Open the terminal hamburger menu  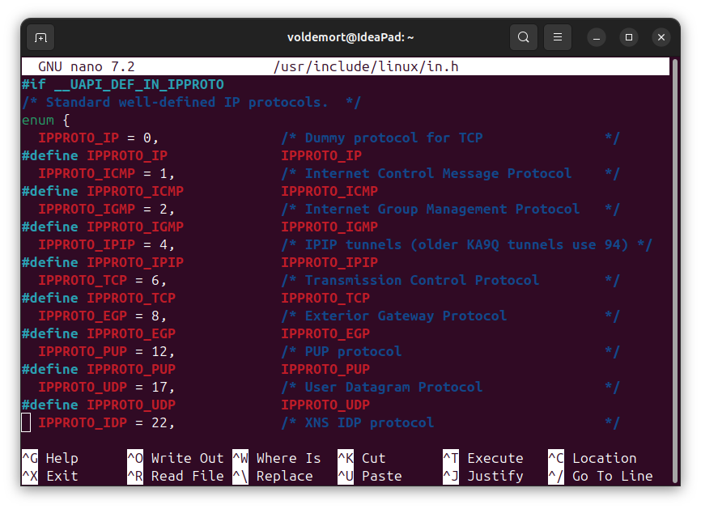558,37
